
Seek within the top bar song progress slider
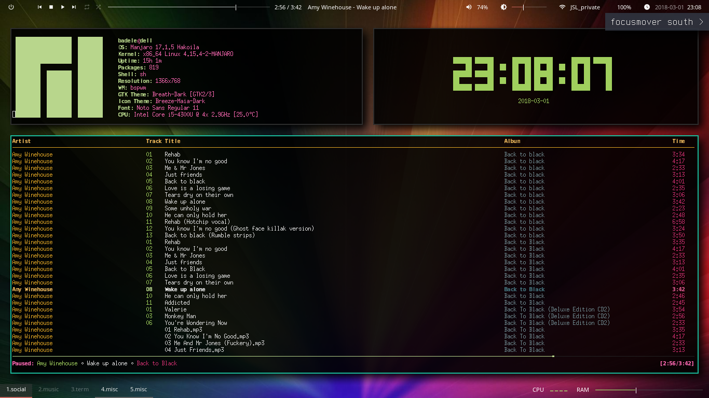click(189, 7)
